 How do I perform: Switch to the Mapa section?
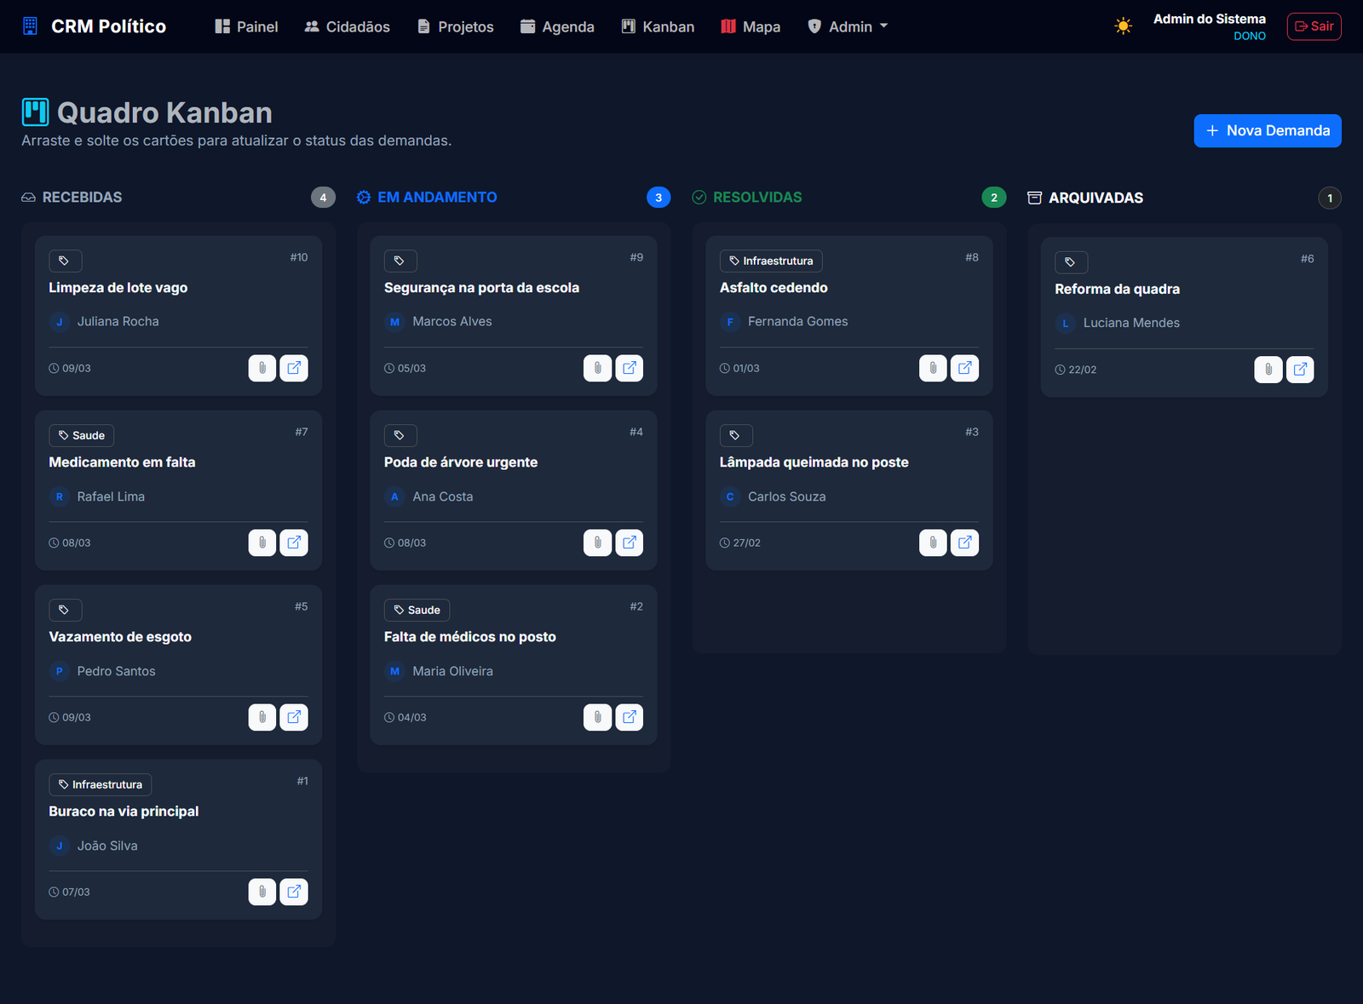coord(750,26)
